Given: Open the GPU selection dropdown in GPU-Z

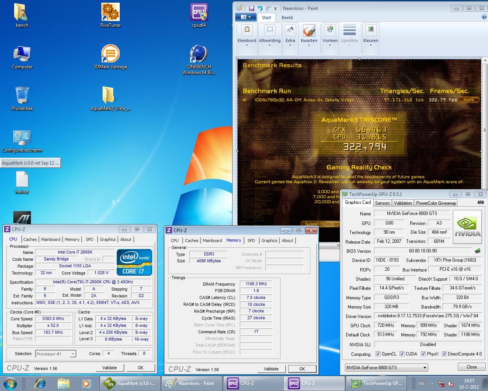Looking at the screenshot, I should (386, 367).
